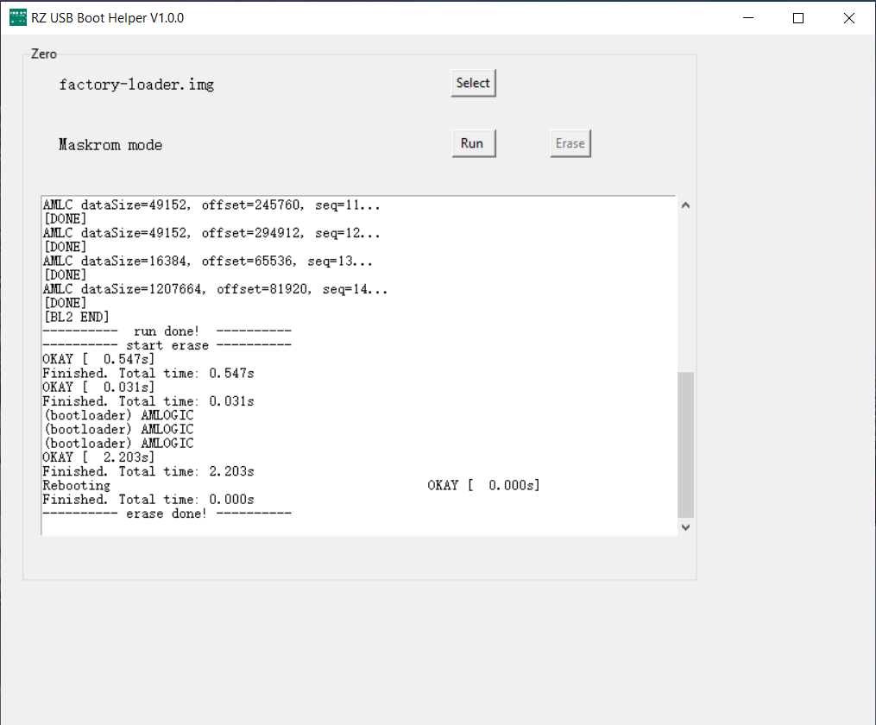This screenshot has height=725, width=876.
Task: Close the RZ USB Boot Helper application
Action: click(x=848, y=16)
